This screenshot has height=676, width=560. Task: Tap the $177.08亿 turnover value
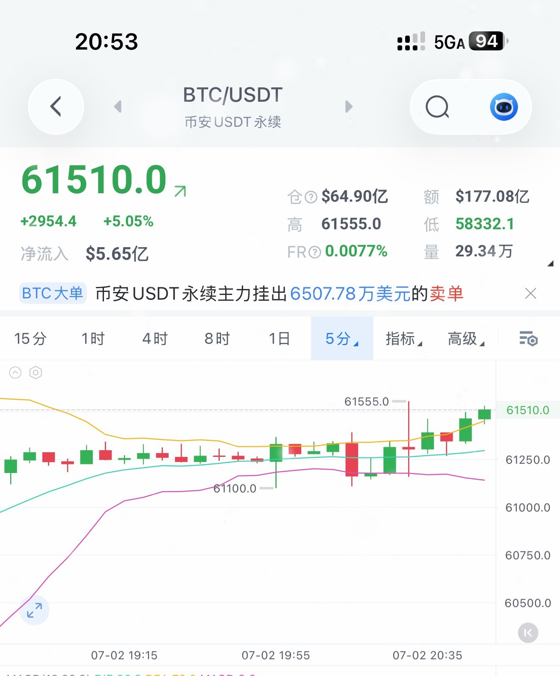[492, 197]
